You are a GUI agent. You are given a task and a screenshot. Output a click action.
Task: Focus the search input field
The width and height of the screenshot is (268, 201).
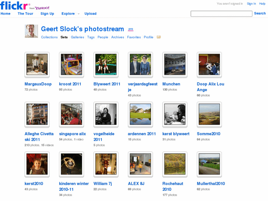(221, 14)
